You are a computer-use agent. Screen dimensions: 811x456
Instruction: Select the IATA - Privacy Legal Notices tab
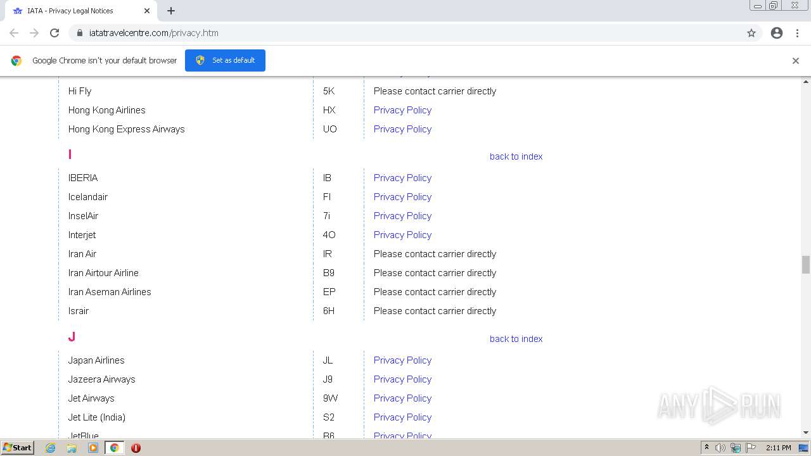click(x=81, y=11)
